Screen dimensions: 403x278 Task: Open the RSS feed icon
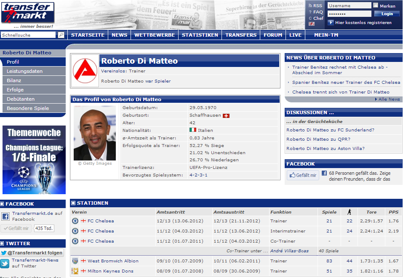tap(310, 6)
